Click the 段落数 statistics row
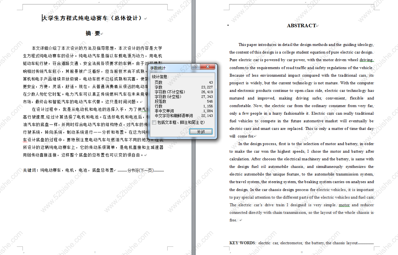Screen dimensions: 398x255 coord(183,101)
